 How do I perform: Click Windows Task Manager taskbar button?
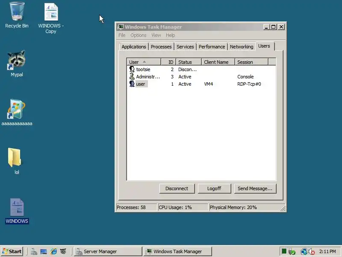(x=177, y=251)
